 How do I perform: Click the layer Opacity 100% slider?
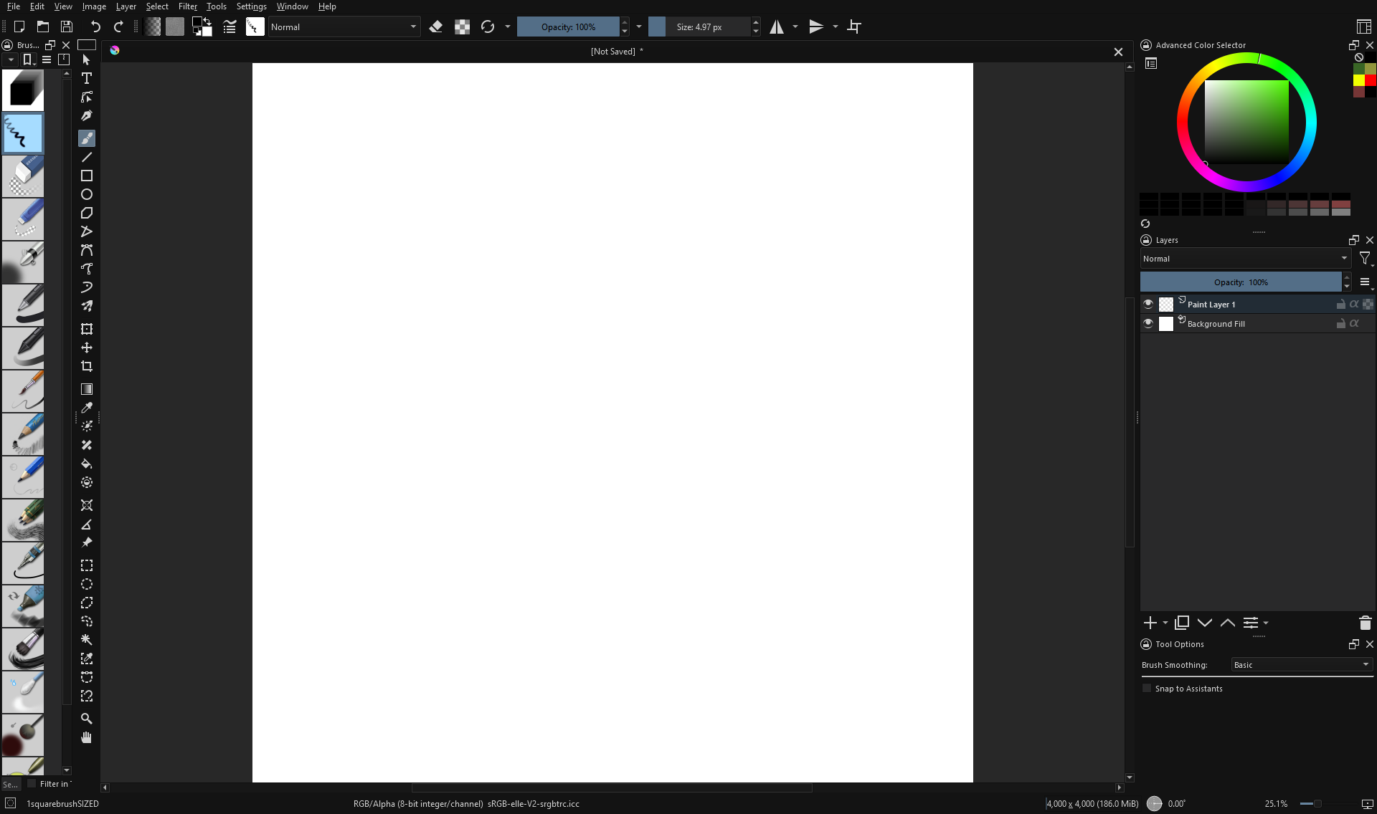(1241, 282)
